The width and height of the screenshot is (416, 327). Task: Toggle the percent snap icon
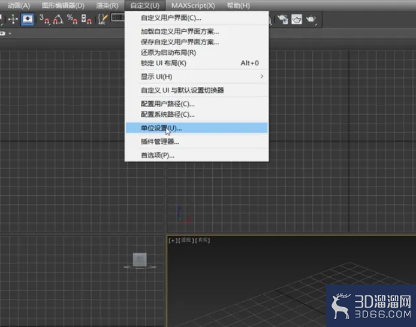[x=72, y=19]
